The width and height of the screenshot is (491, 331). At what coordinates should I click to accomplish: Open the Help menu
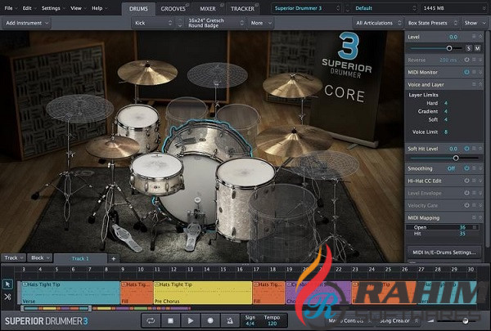tap(99, 8)
